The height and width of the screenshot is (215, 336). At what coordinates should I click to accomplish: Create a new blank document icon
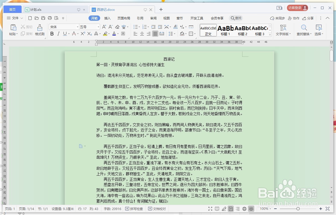pos(30,18)
